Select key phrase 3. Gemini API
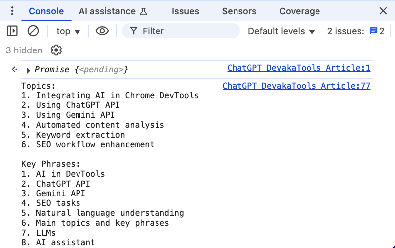The image size is (395, 248). coord(53,193)
